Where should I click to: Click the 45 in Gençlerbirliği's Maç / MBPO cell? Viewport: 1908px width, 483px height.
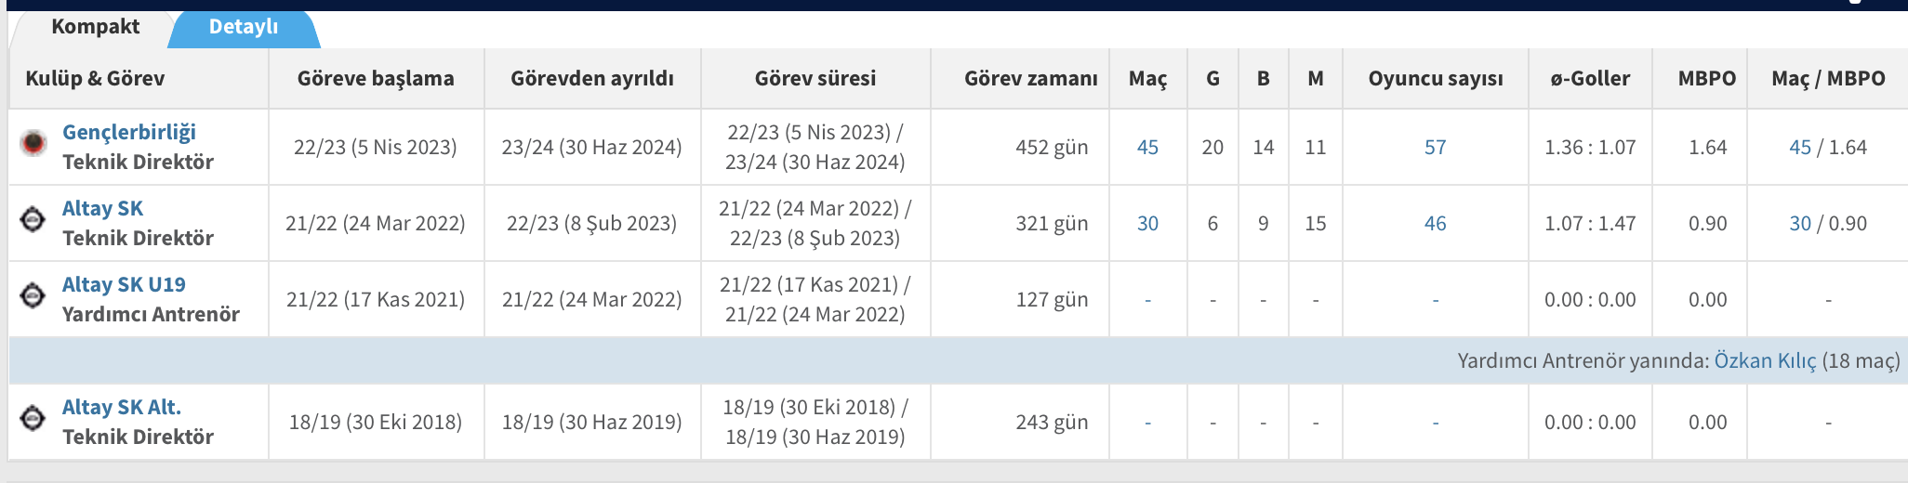pos(1800,147)
